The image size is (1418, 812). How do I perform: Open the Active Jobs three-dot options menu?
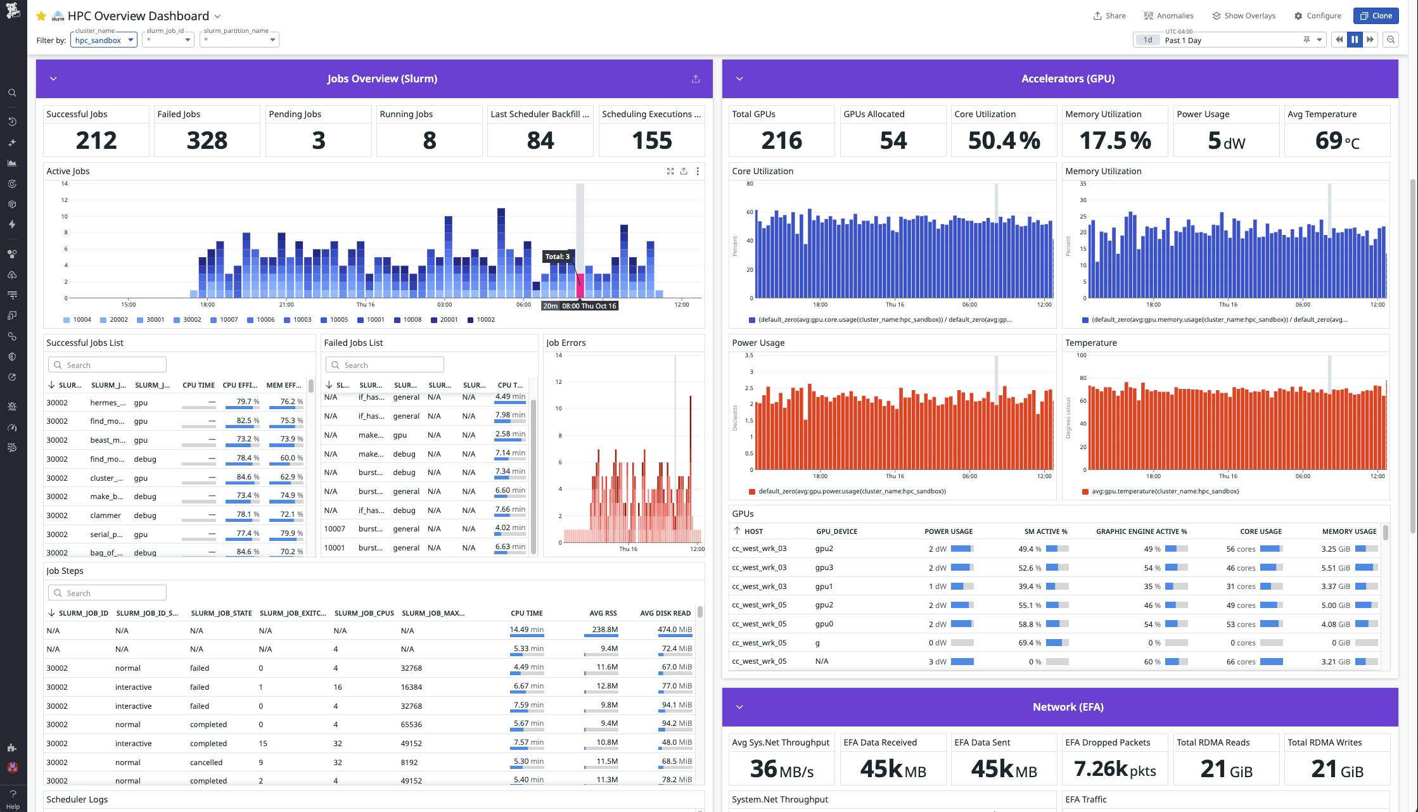(698, 171)
